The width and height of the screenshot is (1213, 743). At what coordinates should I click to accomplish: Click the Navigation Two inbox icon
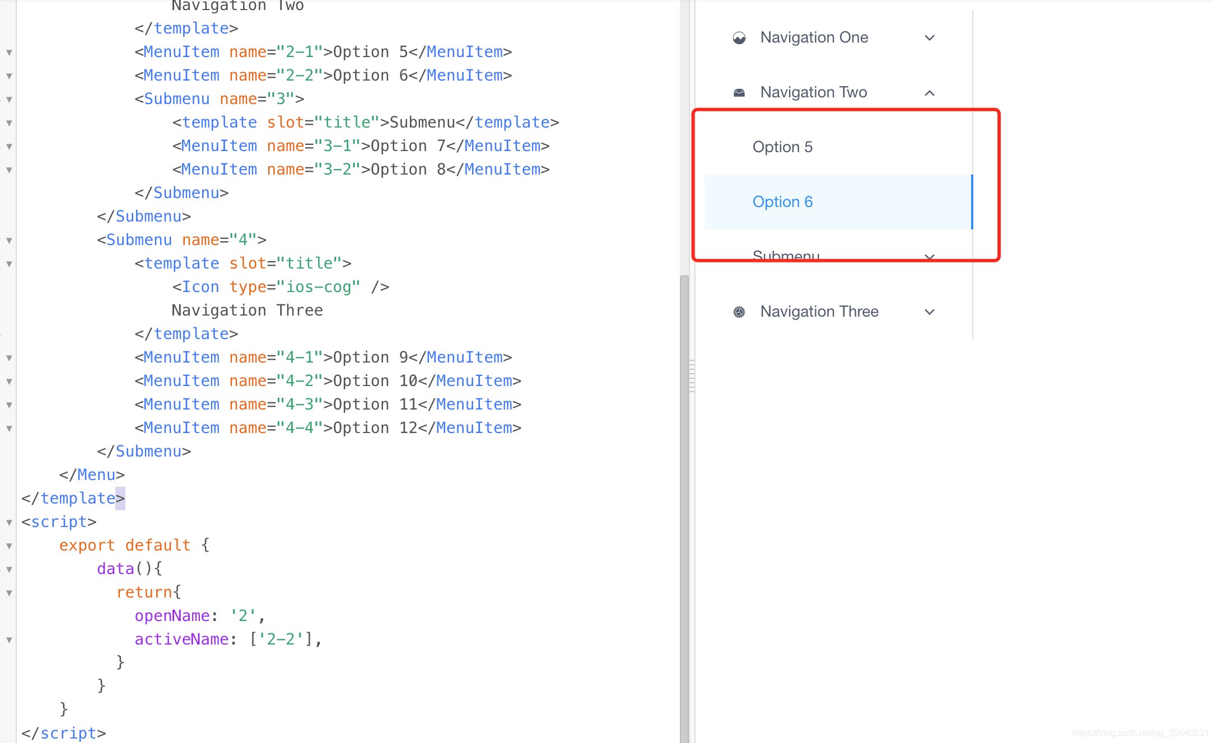[739, 93]
